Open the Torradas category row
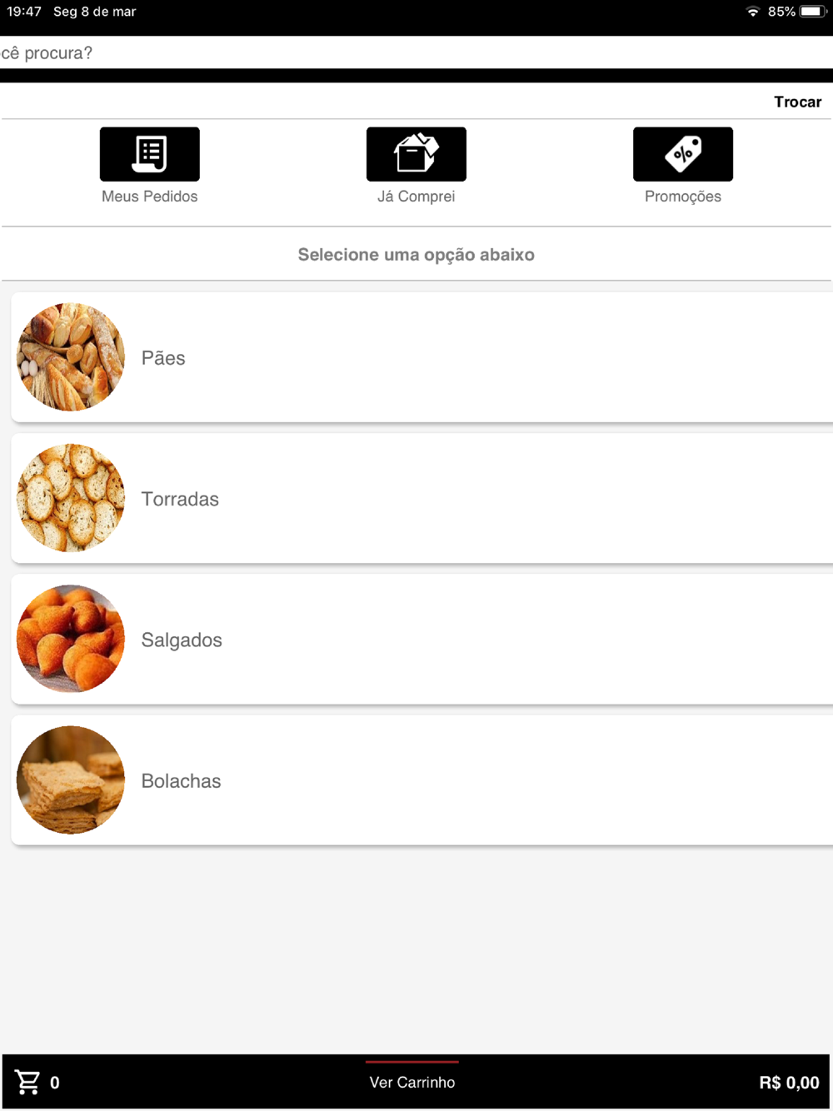The image size is (833, 1111). point(422,498)
